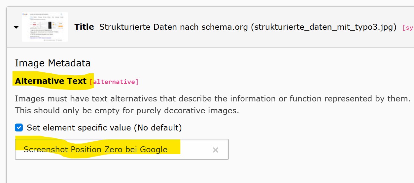This screenshot has height=183, width=414.
Task: Click the 'purely decorative images' hint line
Action: (127, 110)
